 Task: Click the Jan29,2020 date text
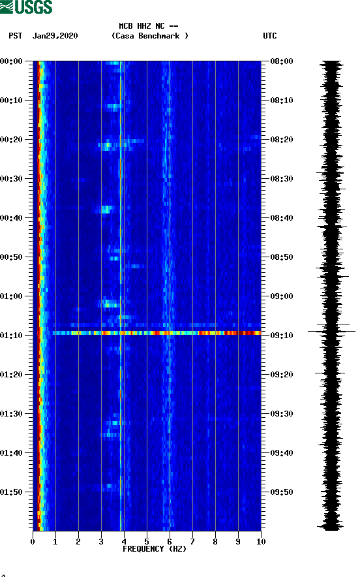(x=55, y=36)
